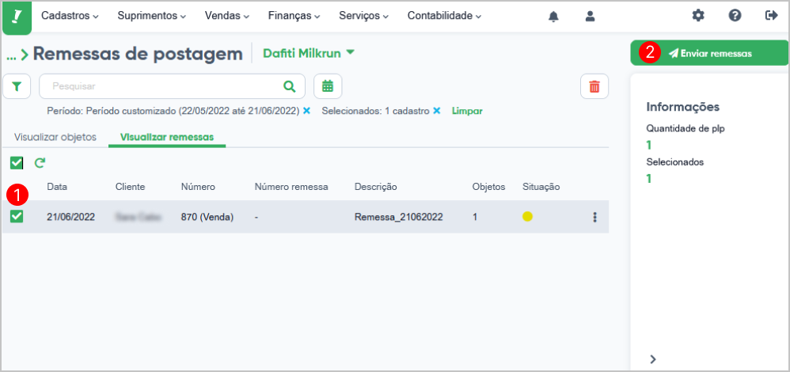This screenshot has width=790, height=372.
Task: Open the help question mark icon
Action: [x=735, y=16]
